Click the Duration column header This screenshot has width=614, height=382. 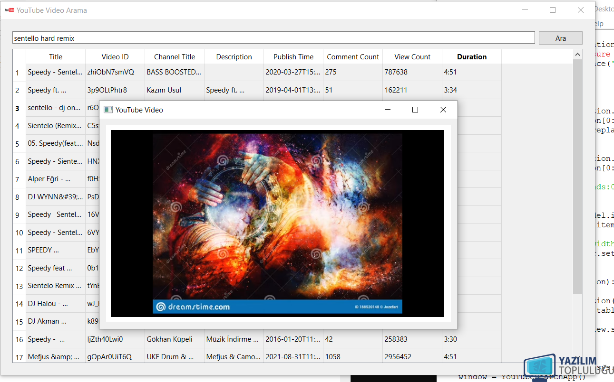[x=472, y=56]
